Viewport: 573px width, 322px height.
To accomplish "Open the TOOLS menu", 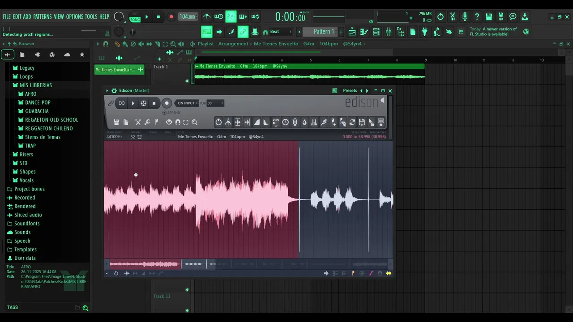I will [91, 17].
